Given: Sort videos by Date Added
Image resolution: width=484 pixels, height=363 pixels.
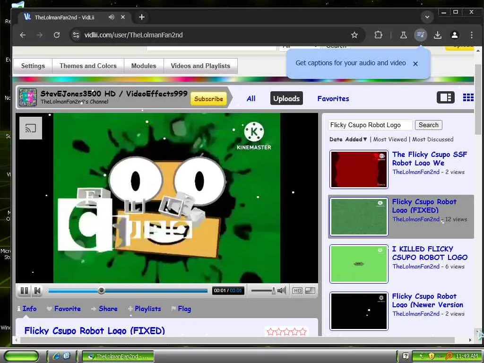Looking at the screenshot, I should coord(348,139).
